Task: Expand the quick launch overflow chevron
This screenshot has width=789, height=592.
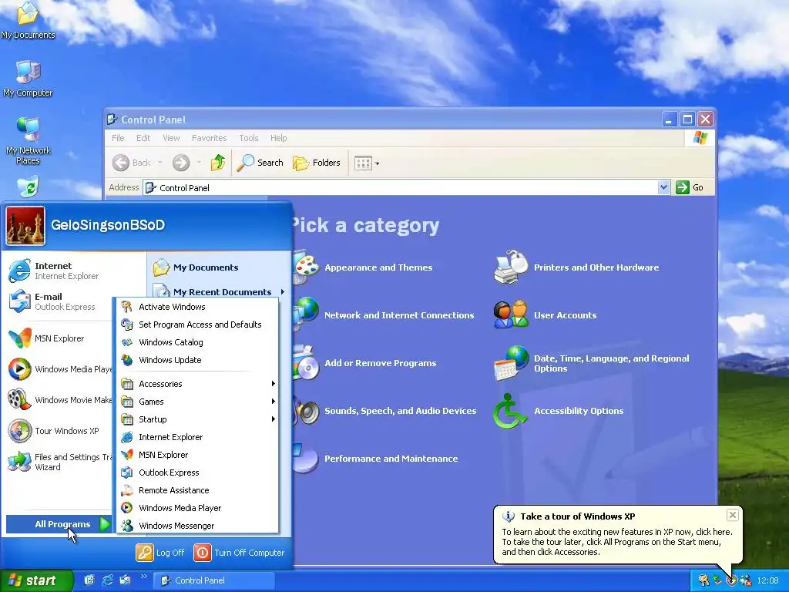Action: (x=143, y=577)
